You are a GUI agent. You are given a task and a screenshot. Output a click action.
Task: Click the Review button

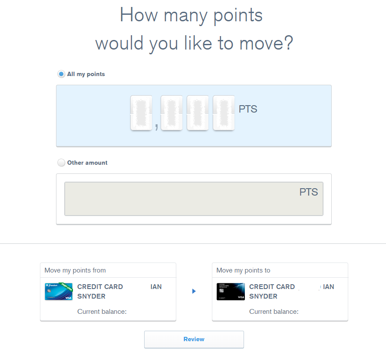click(x=194, y=339)
